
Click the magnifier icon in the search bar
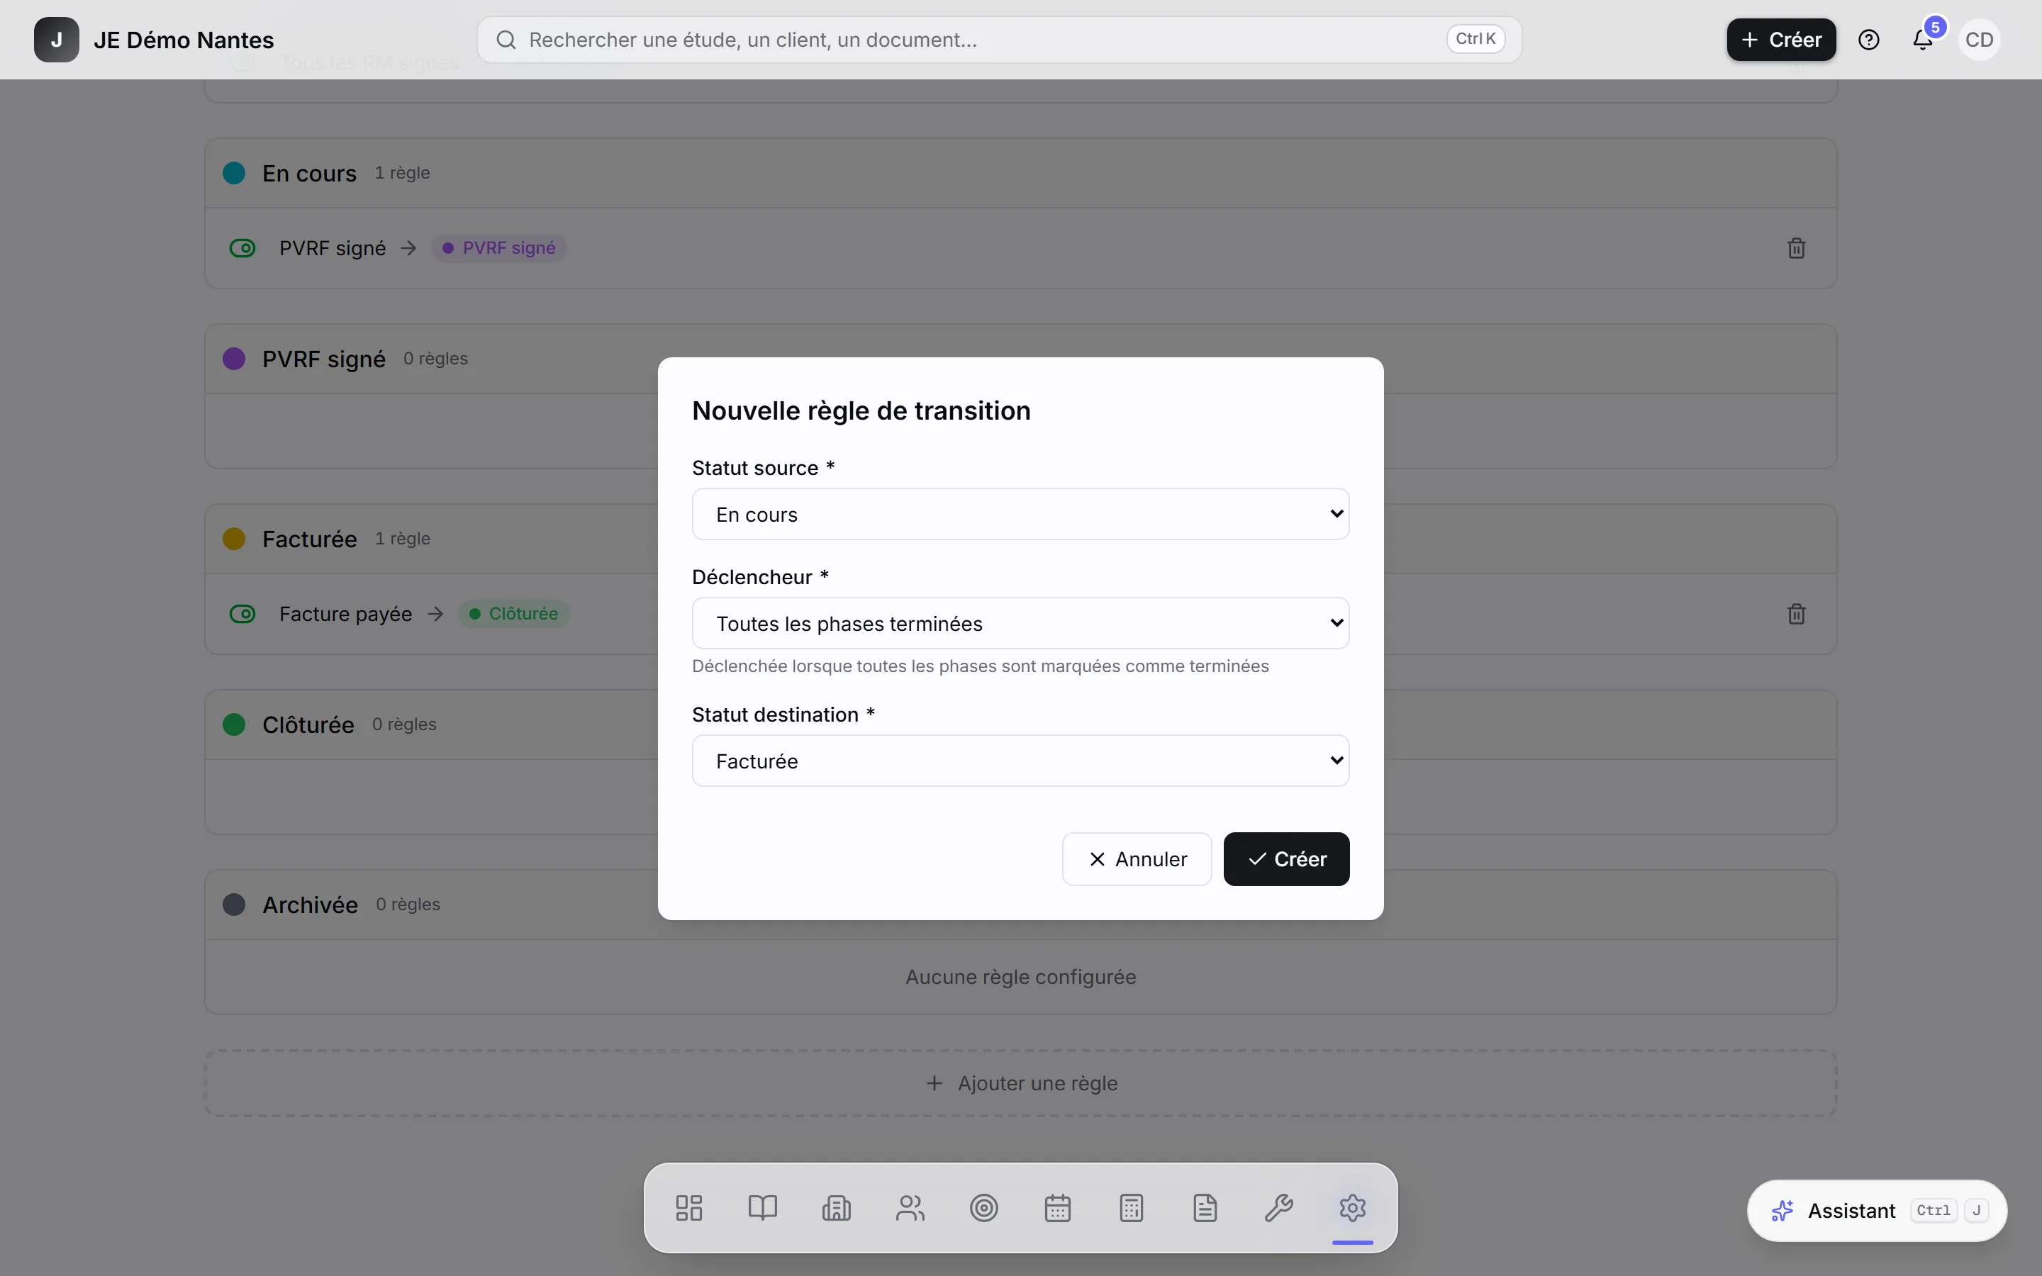coord(506,40)
